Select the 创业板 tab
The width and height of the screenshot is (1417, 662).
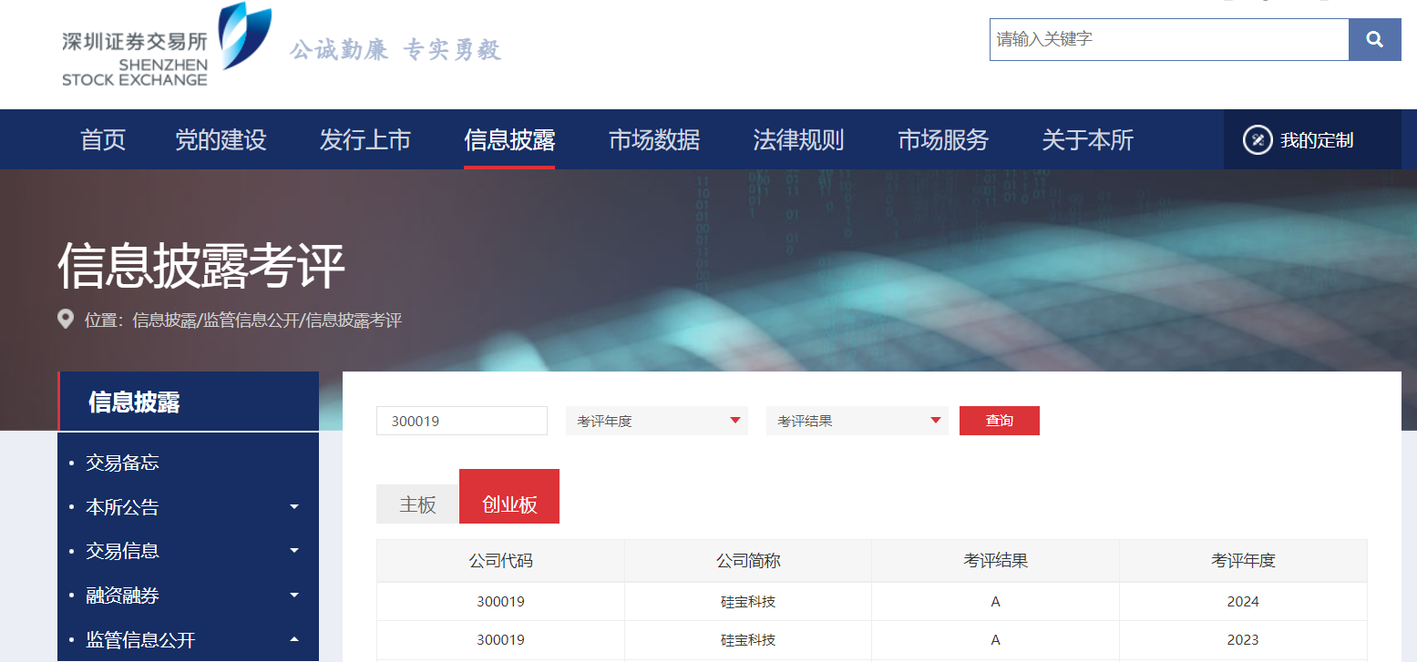click(509, 504)
